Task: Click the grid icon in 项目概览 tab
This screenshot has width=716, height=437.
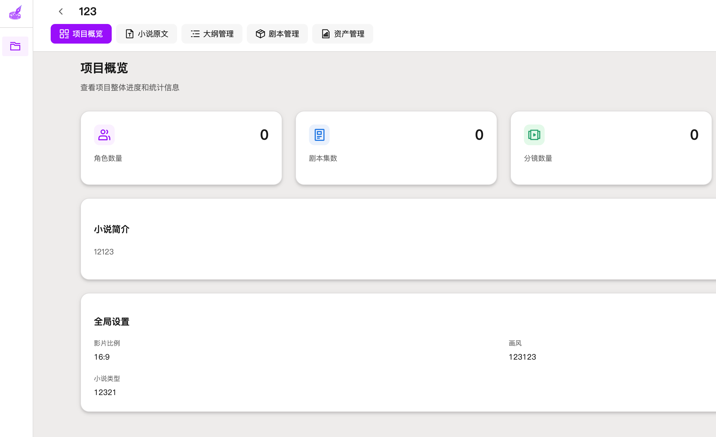Action: [64, 34]
